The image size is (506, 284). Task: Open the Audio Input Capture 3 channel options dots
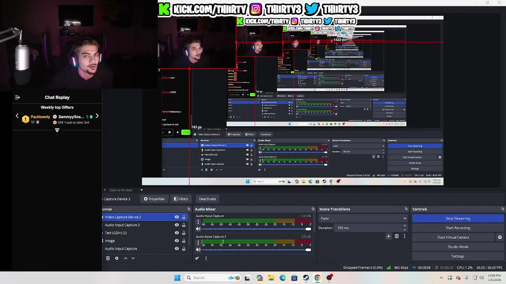pos(198,243)
